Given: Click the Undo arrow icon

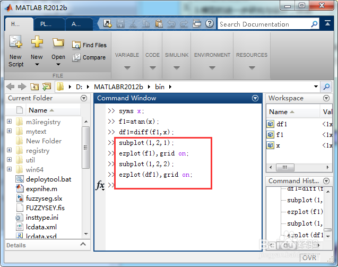Looking at the screenshot, I should [171, 23].
